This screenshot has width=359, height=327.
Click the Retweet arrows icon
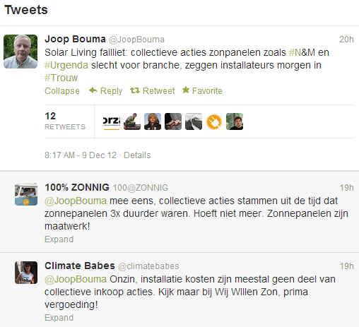coord(135,90)
